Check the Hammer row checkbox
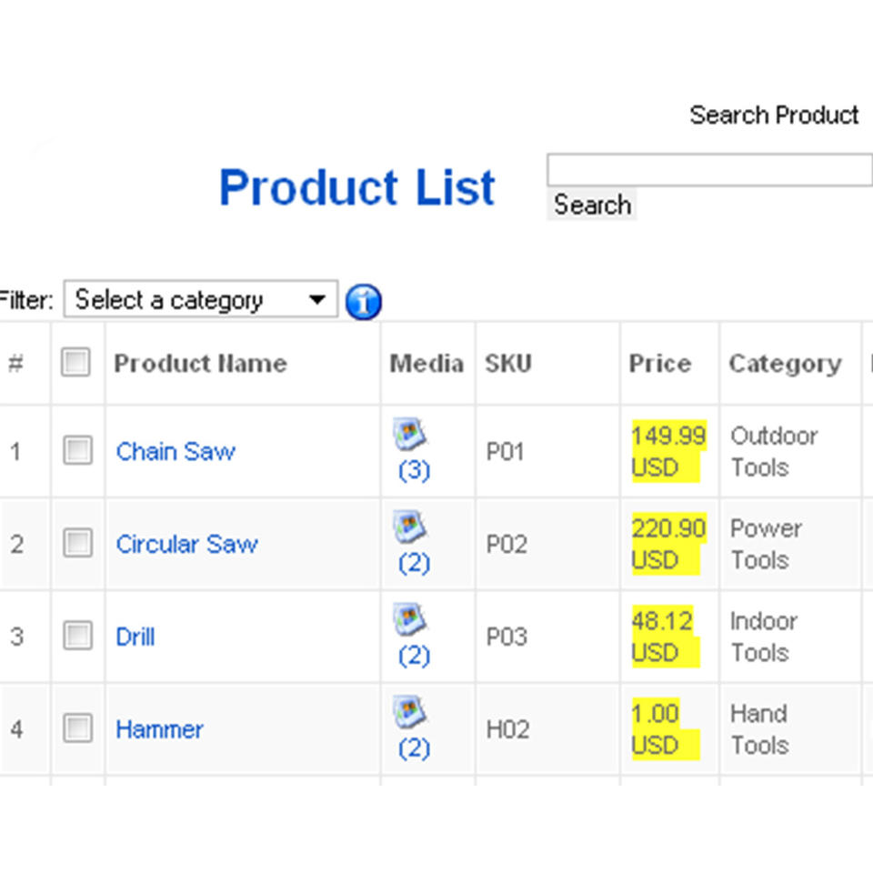Viewport: 873px width, 873px height. [77, 728]
